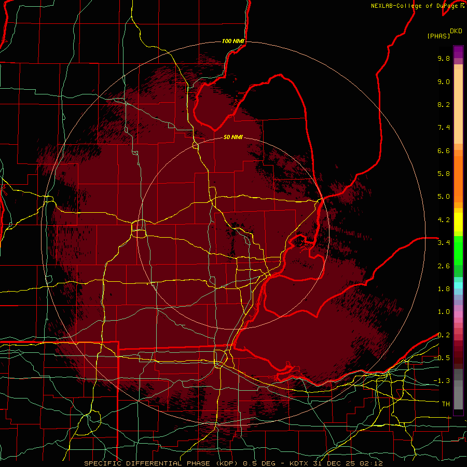
Task: Click the 0.5 DEG elevation text in the caption
Action: 259,463
